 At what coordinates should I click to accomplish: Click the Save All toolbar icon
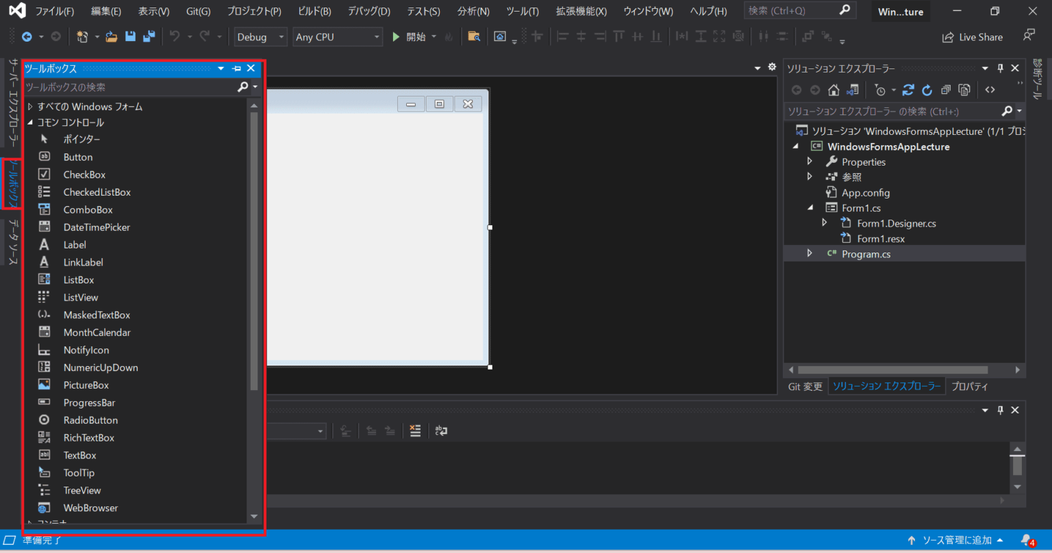pyautogui.click(x=148, y=37)
